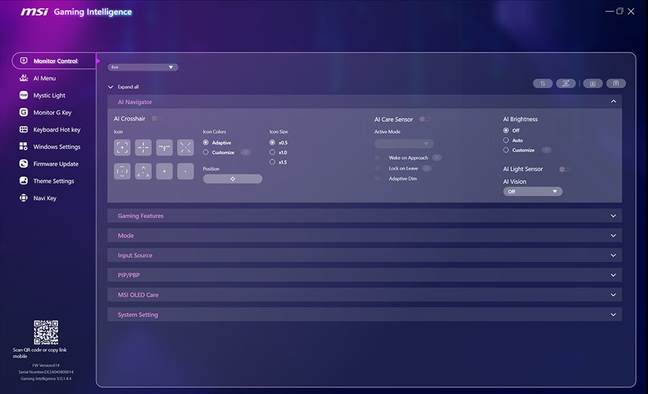Open the Mystic Light panel

click(x=49, y=95)
